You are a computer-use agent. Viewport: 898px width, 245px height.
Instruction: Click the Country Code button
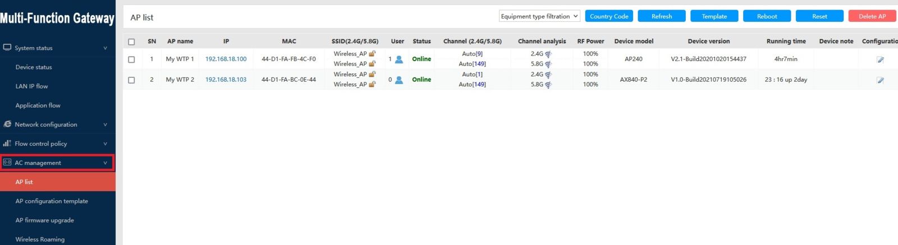609,16
